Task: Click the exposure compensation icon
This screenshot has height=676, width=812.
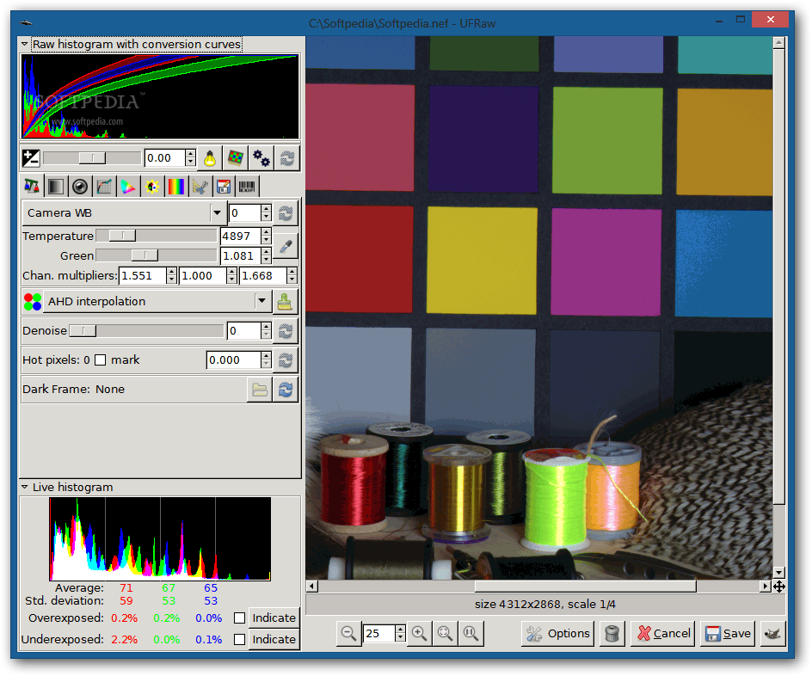Action: point(31,158)
